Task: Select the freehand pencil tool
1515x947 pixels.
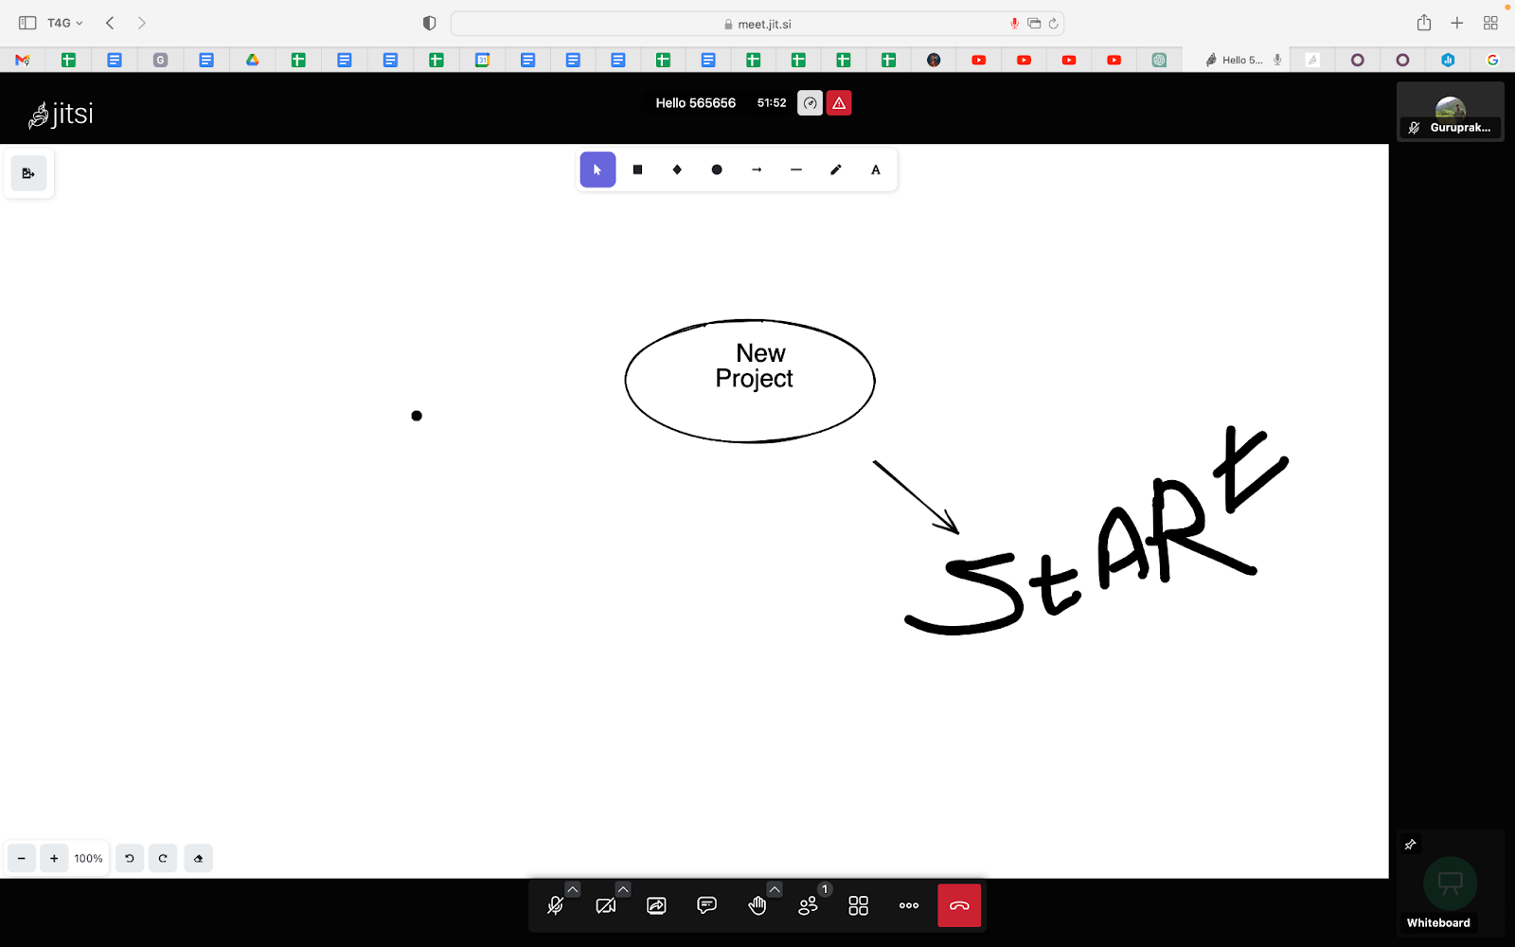Action: tap(836, 170)
